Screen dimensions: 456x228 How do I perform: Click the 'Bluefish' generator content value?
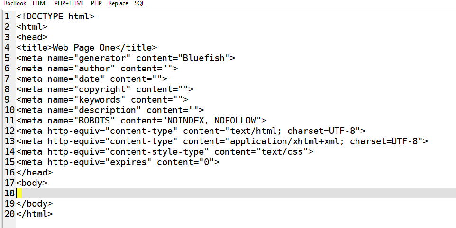[204, 58]
